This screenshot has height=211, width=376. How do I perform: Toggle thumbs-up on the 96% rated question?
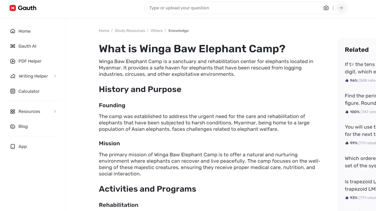point(347,80)
